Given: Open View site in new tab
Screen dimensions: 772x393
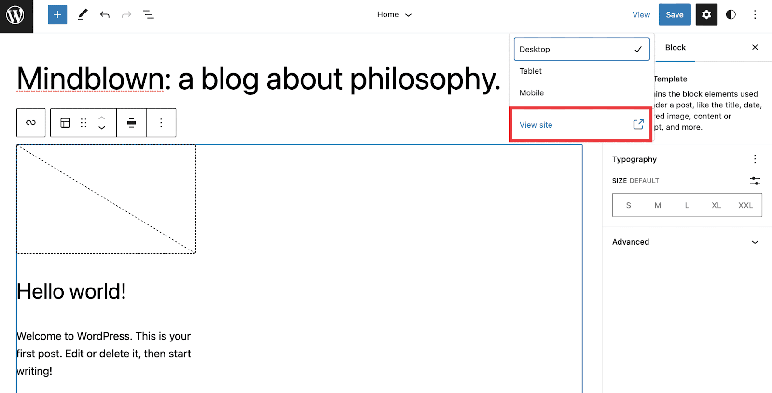Looking at the screenshot, I should click(581, 125).
